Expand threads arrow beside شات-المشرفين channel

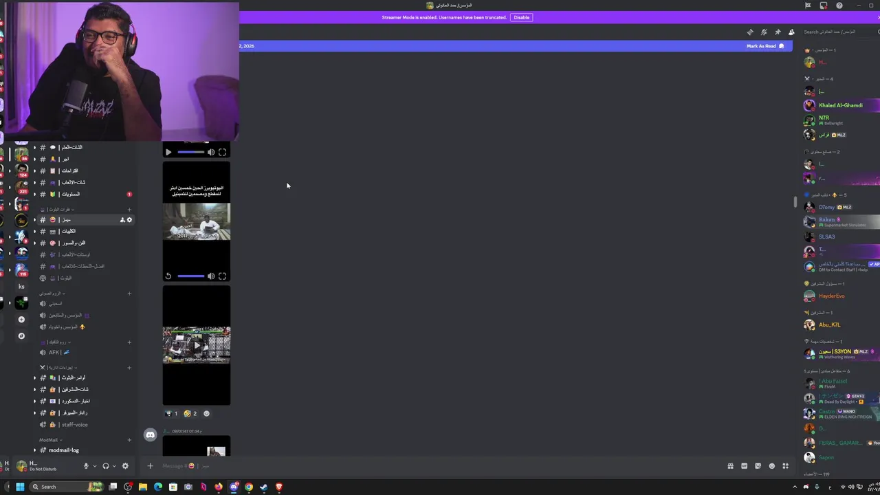click(x=34, y=389)
